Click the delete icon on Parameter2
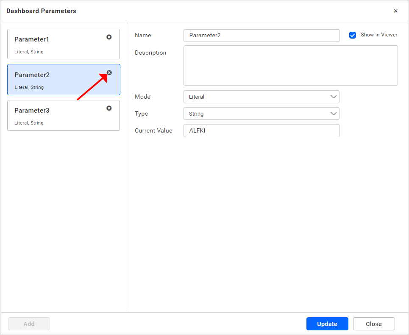Screen dimensions: 409x335 pyautogui.click(x=109, y=72)
